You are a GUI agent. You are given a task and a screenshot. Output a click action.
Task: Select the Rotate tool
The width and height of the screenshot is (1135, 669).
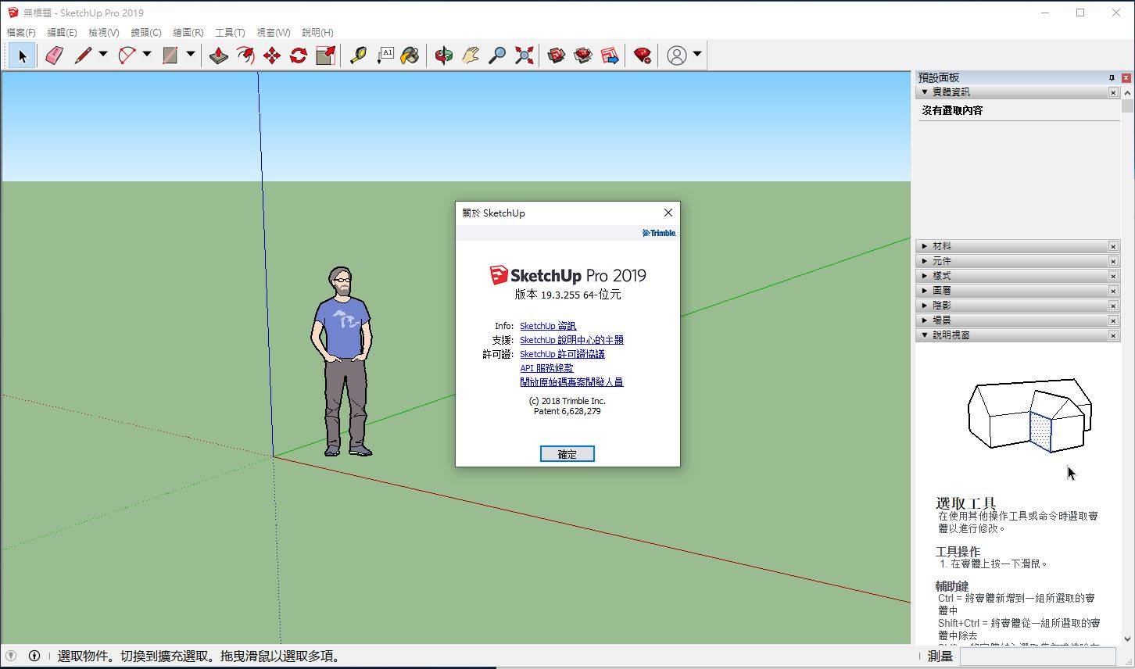[x=299, y=55]
